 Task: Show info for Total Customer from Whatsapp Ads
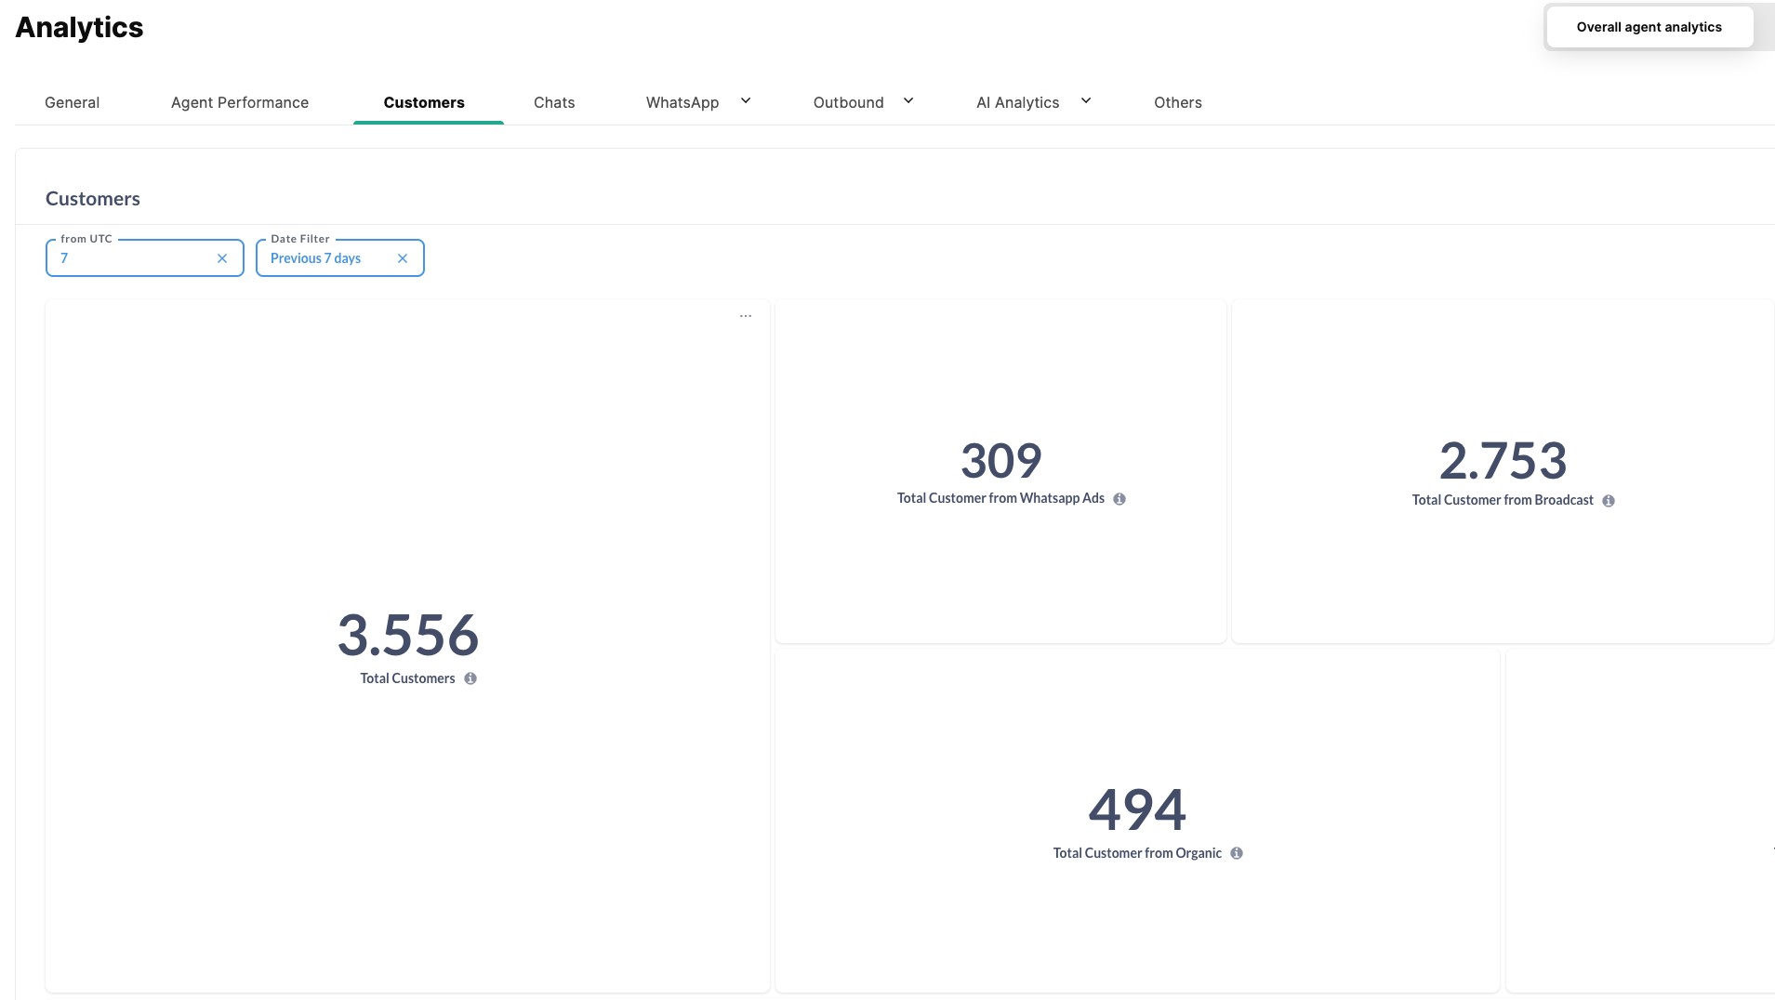click(1119, 499)
